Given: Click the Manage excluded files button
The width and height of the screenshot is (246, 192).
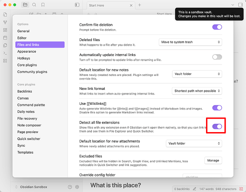Looking at the screenshot, I should [x=213, y=161].
